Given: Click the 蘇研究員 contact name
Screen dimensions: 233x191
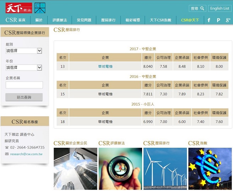Looking at the screenshot, I should pyautogui.click(x=12, y=141).
